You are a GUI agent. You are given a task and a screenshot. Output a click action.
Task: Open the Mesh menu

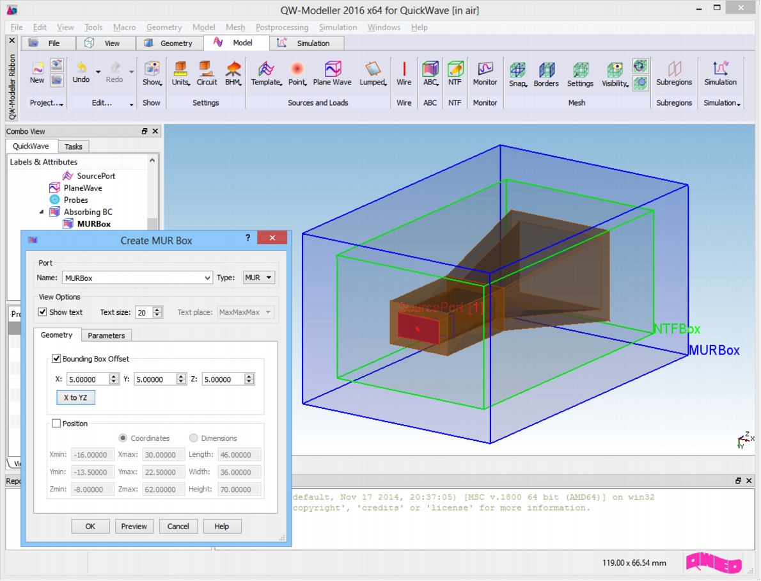235,28
